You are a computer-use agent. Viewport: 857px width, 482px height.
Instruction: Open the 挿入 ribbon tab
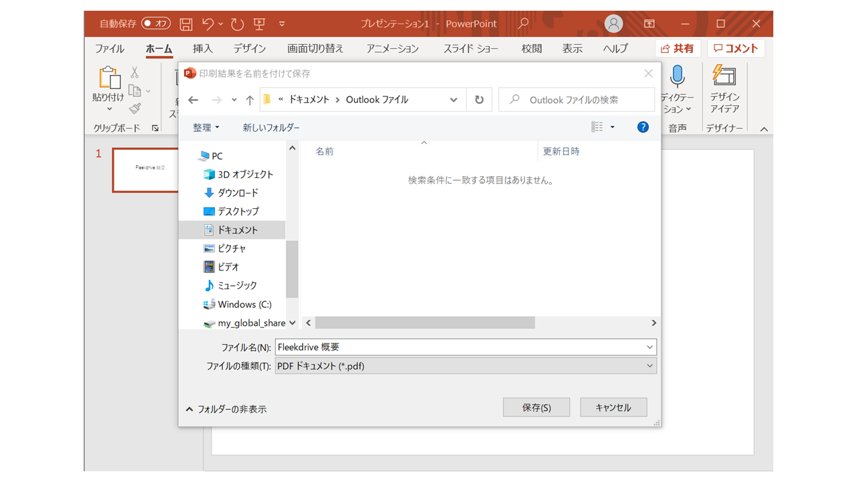coord(202,49)
